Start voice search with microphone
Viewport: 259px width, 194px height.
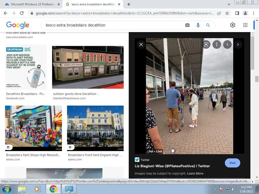point(198,25)
